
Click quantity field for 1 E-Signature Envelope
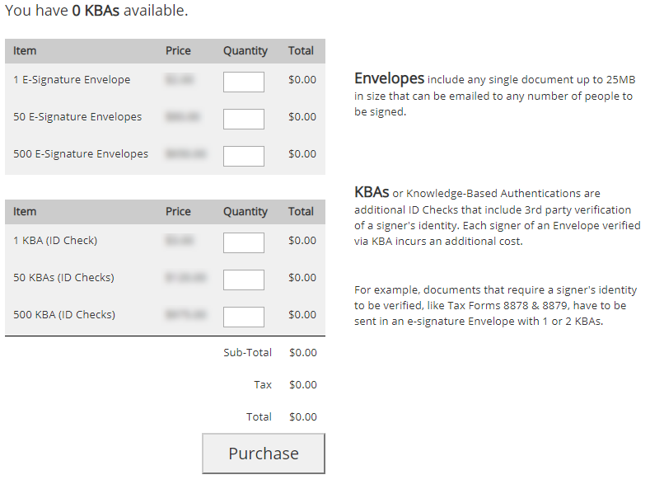click(244, 82)
